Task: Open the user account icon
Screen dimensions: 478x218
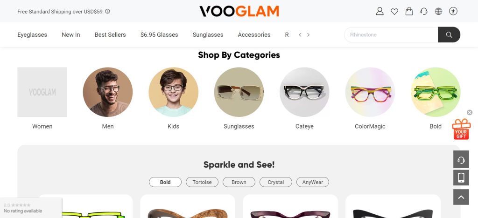Action: [x=380, y=11]
